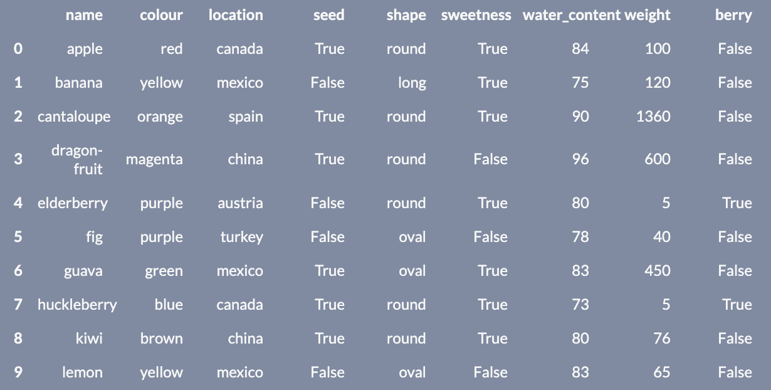This screenshot has height=390, width=771.
Task: Select the 'dragon-fruit' name cell
Action: tap(77, 159)
